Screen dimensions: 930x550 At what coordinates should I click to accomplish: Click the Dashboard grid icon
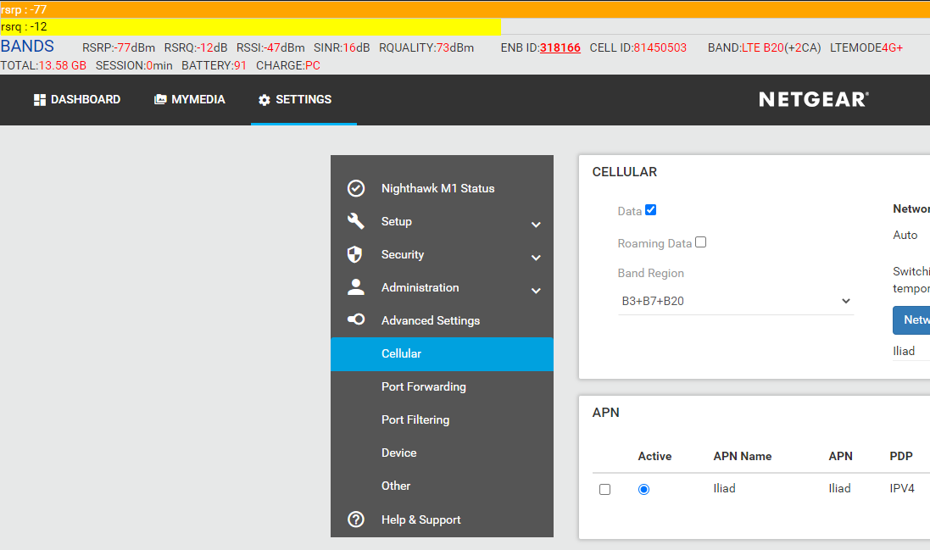(40, 99)
